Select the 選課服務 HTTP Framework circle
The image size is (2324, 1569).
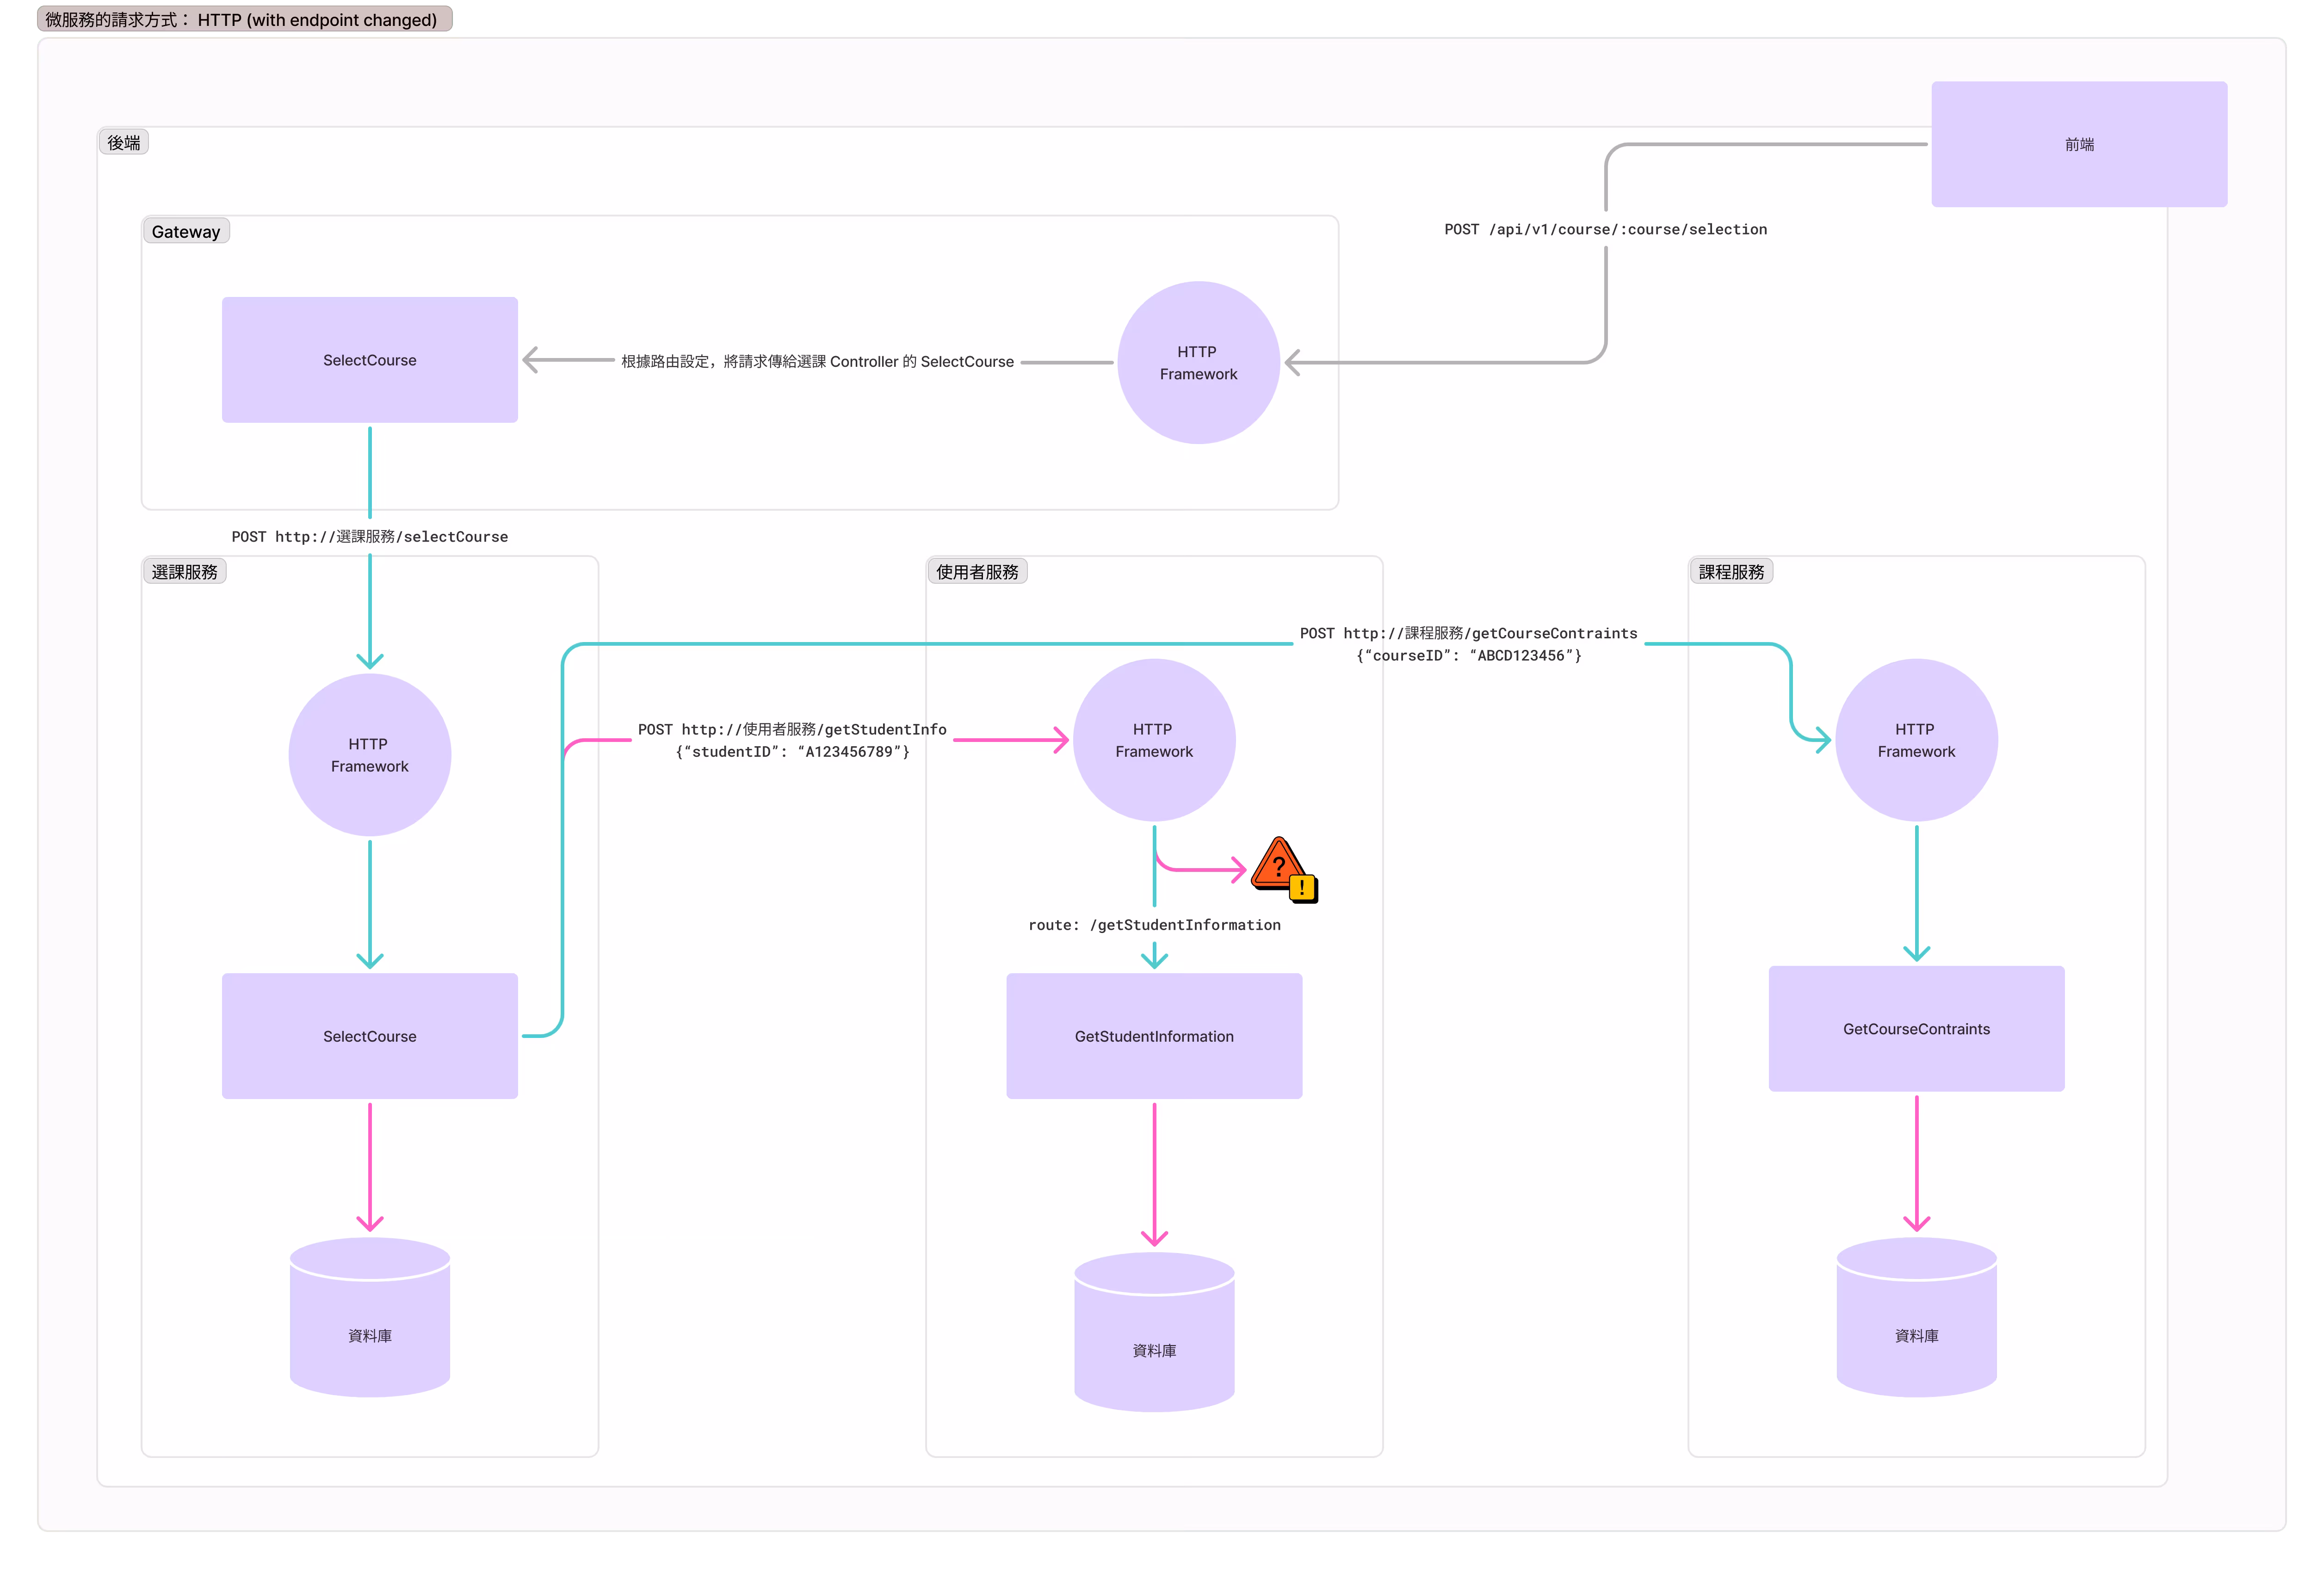[x=370, y=755]
